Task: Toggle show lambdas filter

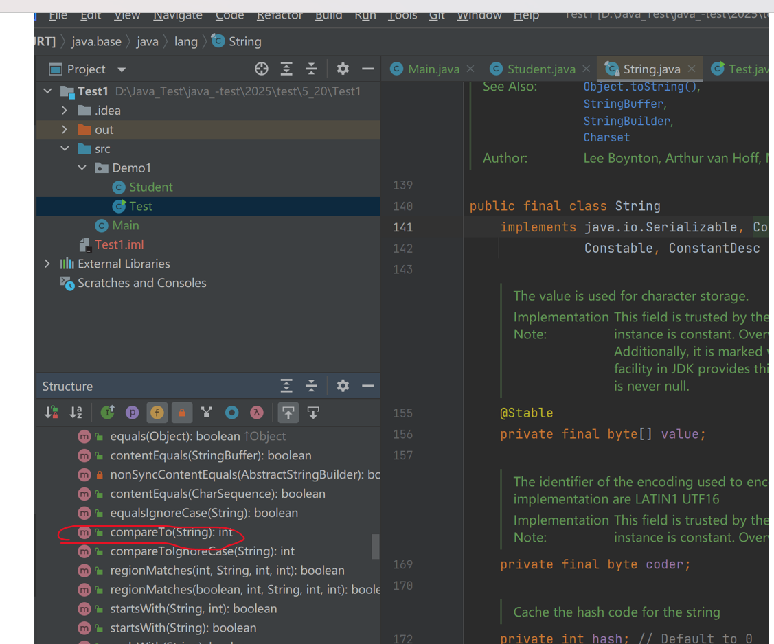Action: tap(257, 413)
